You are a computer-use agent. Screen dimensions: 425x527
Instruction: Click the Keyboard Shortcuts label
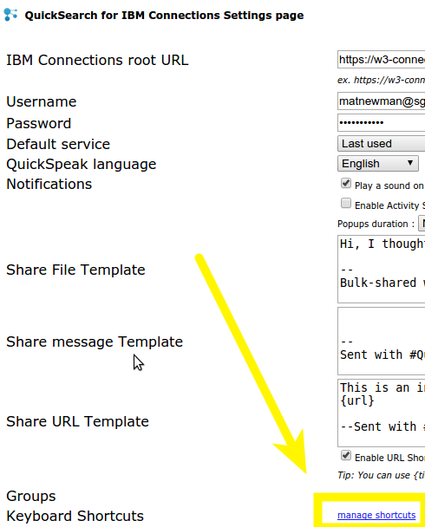75,516
